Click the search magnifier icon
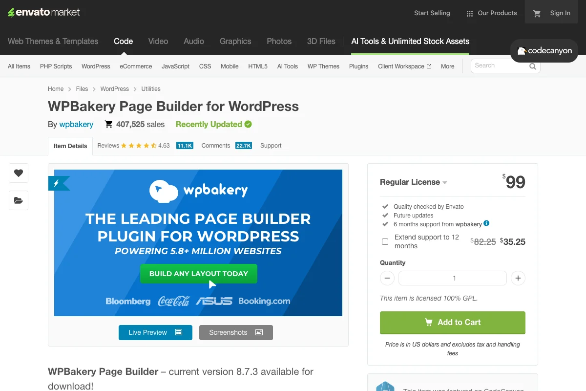Screen dimensions: 586x391 point(533,66)
